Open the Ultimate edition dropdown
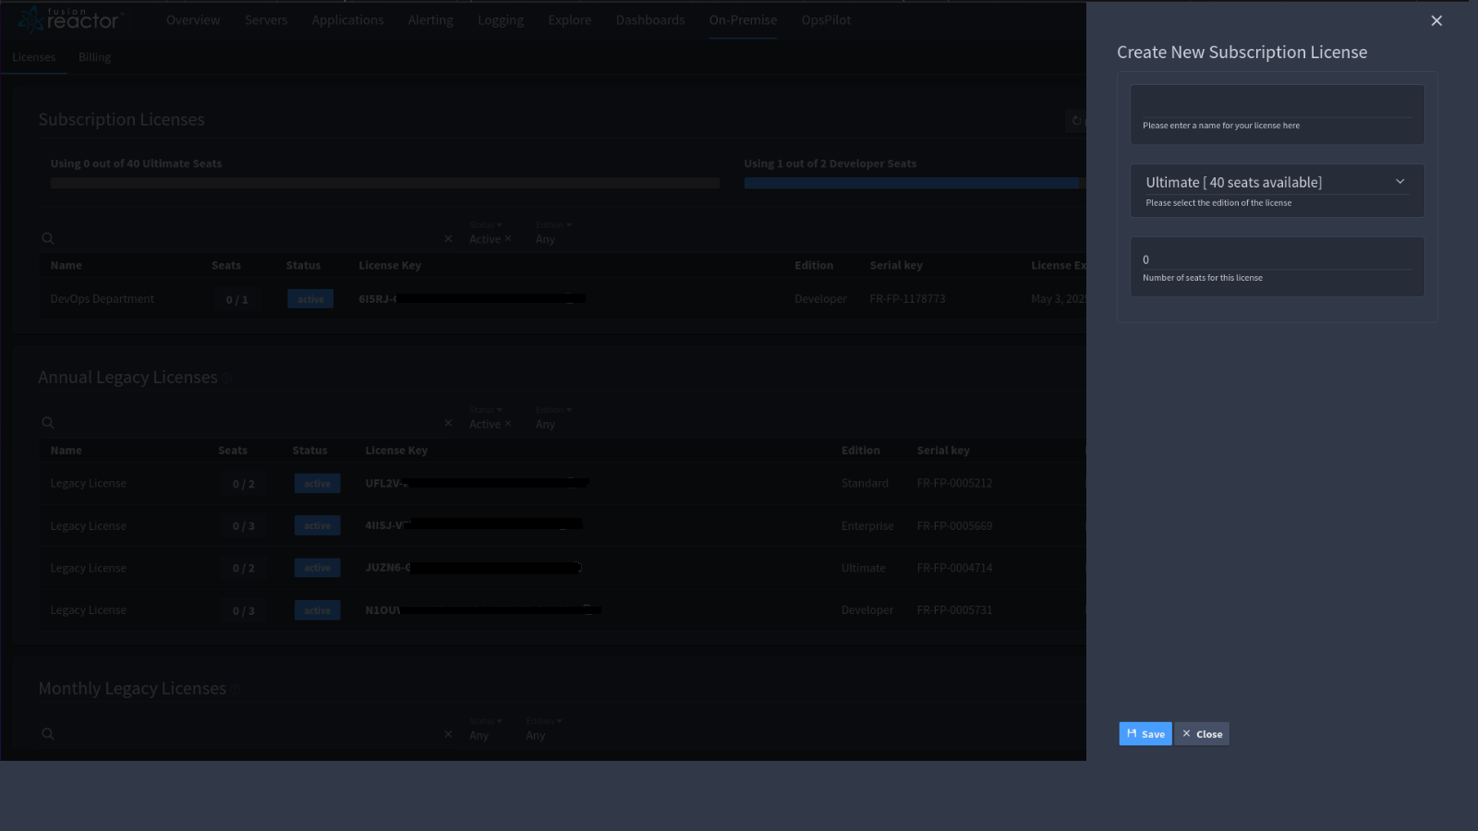Image resolution: width=1478 pixels, height=831 pixels. (x=1277, y=183)
